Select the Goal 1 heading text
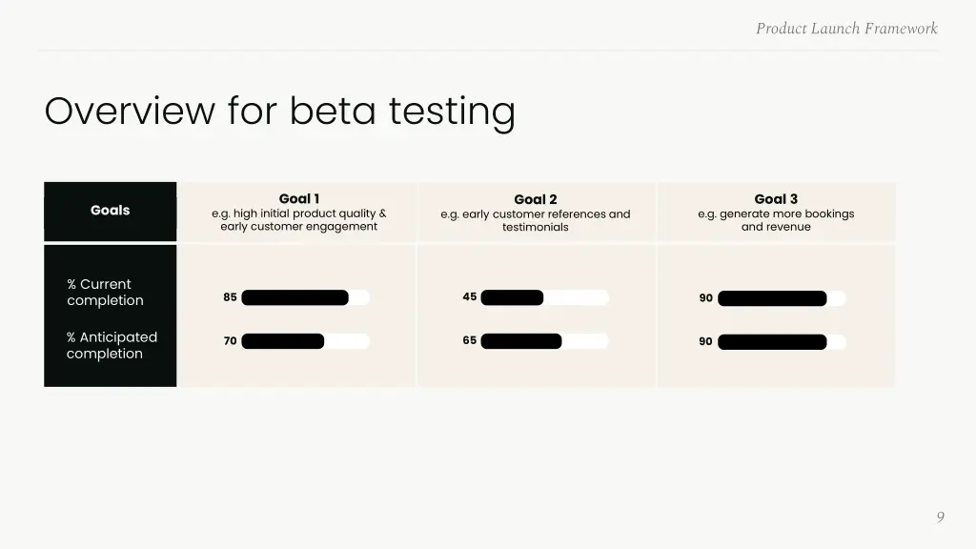Screen dimensions: 976x549 (x=298, y=198)
